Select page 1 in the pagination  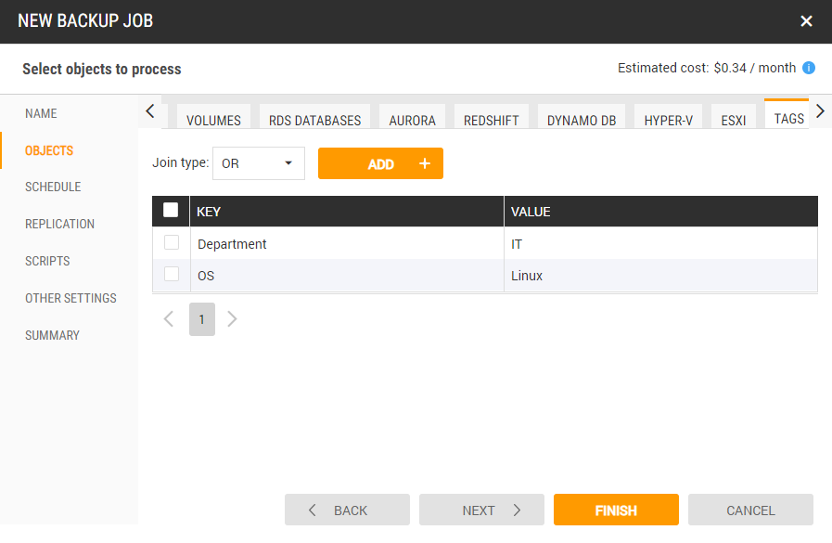click(201, 319)
